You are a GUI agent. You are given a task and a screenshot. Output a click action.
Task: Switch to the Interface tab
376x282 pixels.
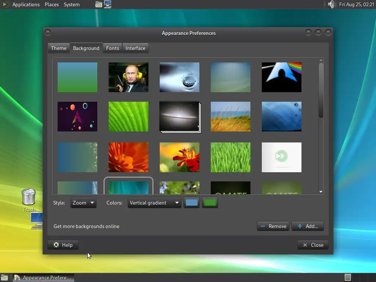[135, 48]
